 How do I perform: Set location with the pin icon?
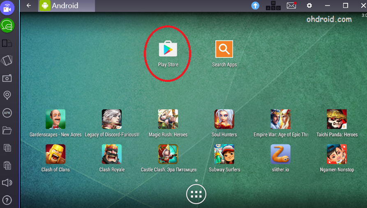[7, 95]
